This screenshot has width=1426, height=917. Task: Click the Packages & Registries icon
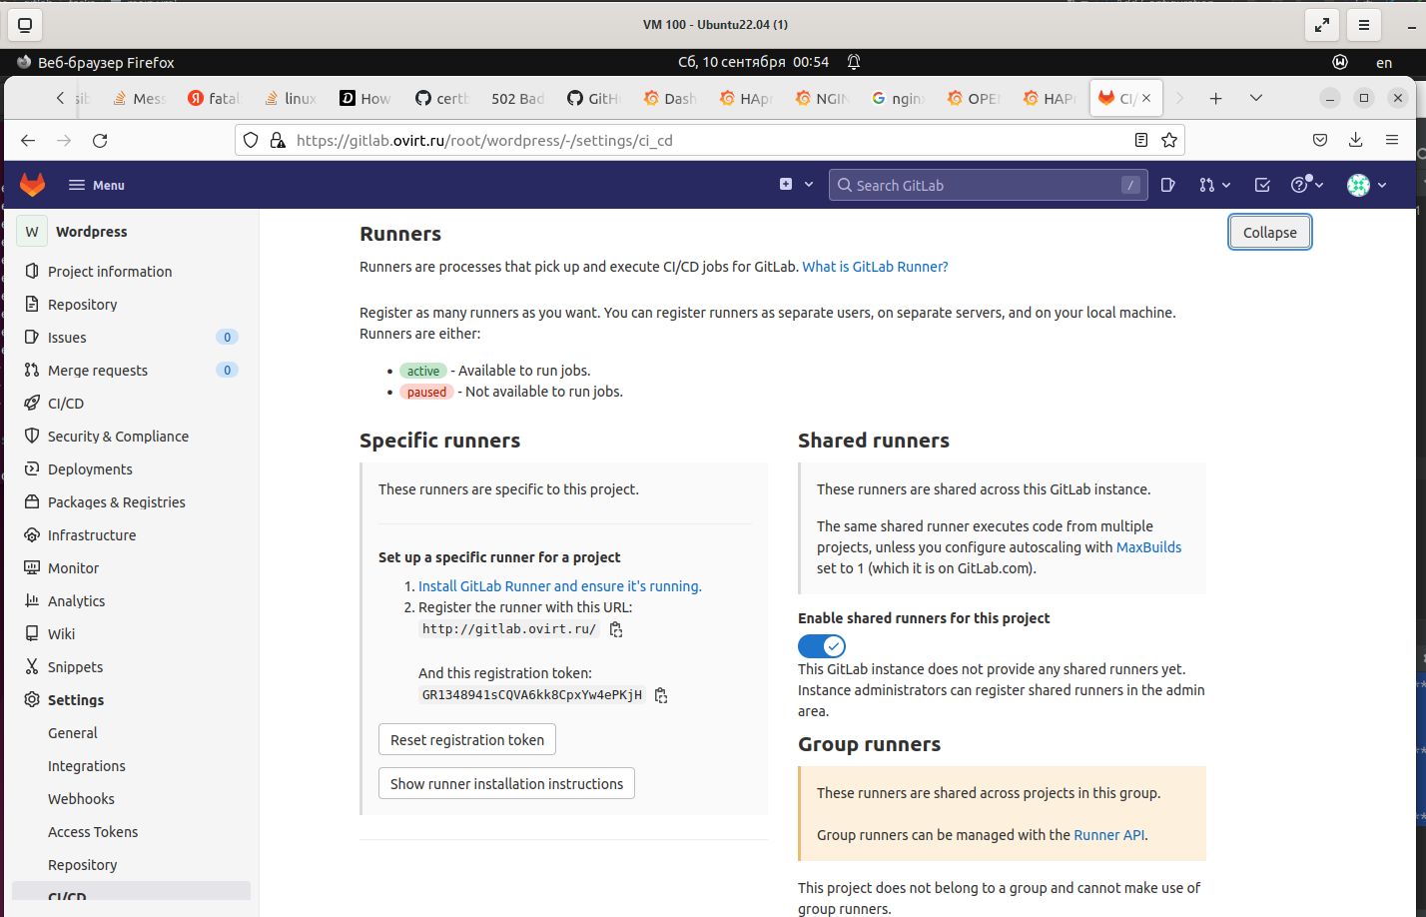(32, 502)
